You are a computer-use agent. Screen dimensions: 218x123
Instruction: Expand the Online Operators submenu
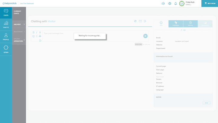[19, 40]
